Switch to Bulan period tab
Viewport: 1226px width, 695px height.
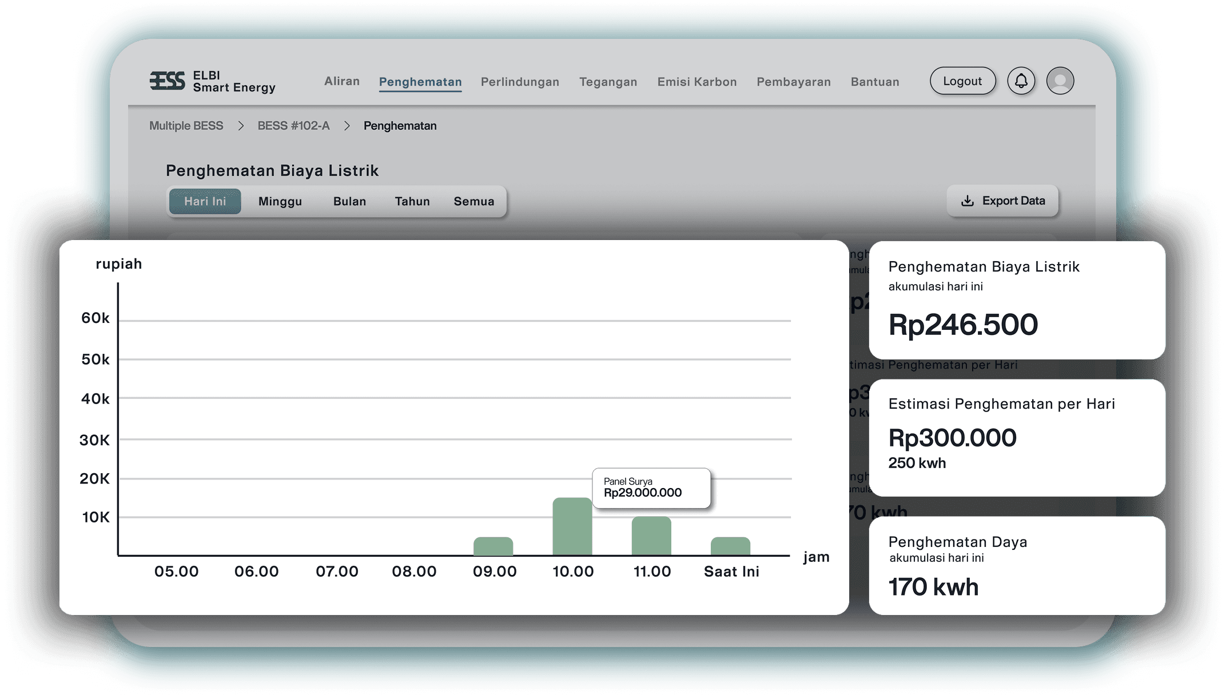click(x=349, y=201)
